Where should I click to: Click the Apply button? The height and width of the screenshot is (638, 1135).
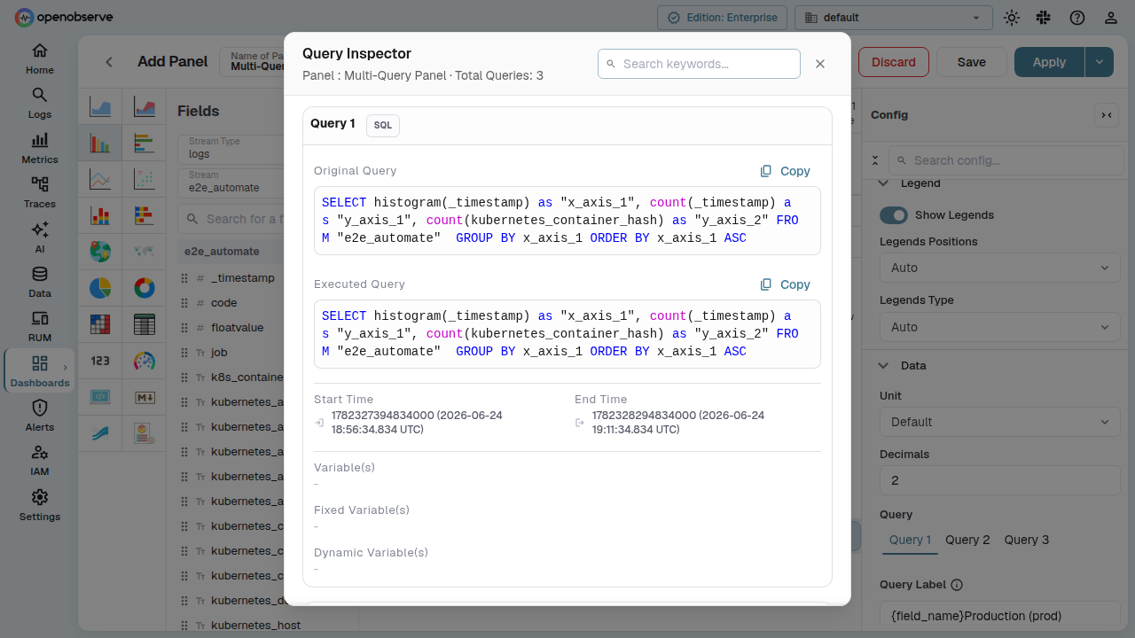coord(1049,62)
